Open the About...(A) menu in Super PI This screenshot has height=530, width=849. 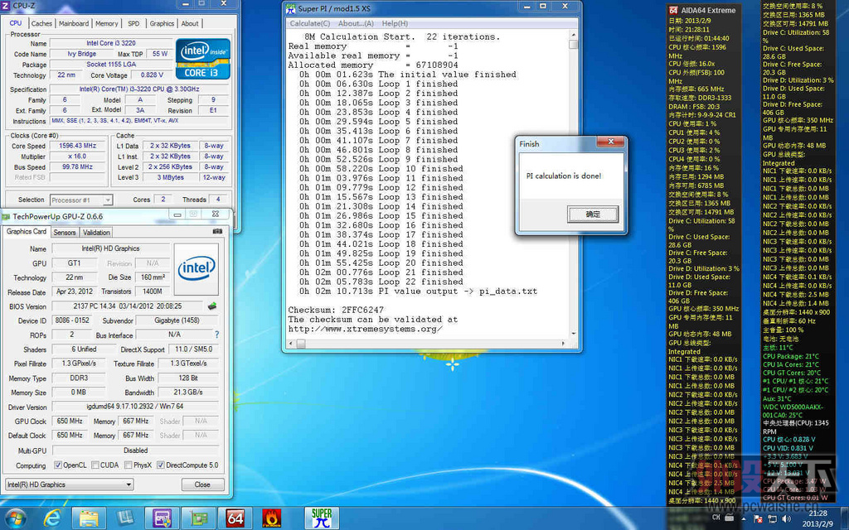pyautogui.click(x=356, y=23)
